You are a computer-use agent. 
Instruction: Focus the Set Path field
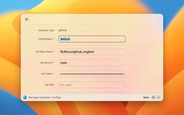pos(92,85)
